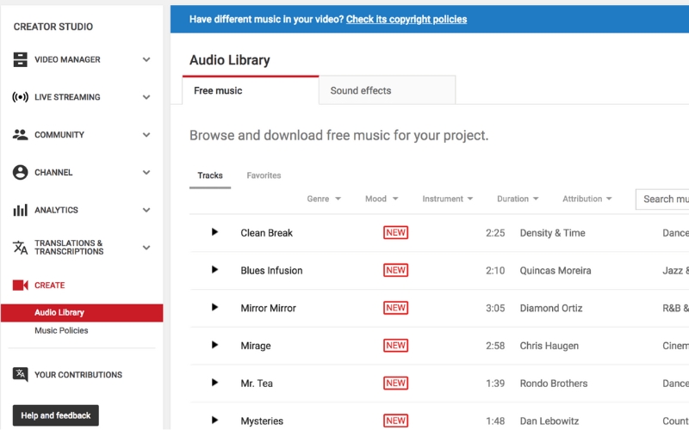Image resolution: width=689 pixels, height=430 pixels.
Task: Click artist Diamond Ortiz
Action: (551, 309)
